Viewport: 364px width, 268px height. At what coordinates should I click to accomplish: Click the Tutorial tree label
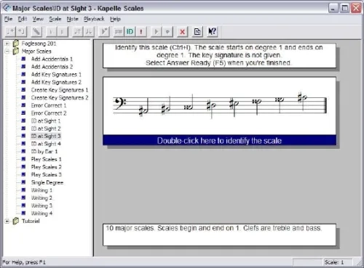click(31, 221)
